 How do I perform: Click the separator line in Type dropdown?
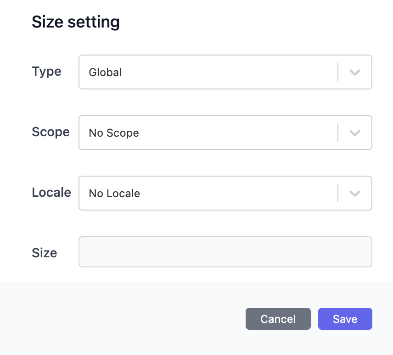338,72
